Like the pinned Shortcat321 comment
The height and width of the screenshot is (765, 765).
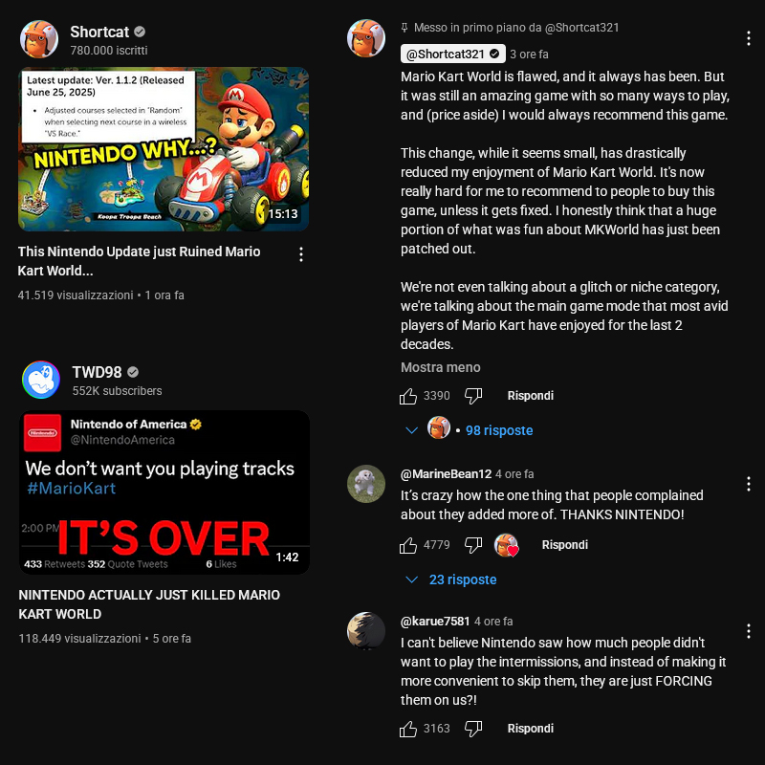coord(408,396)
